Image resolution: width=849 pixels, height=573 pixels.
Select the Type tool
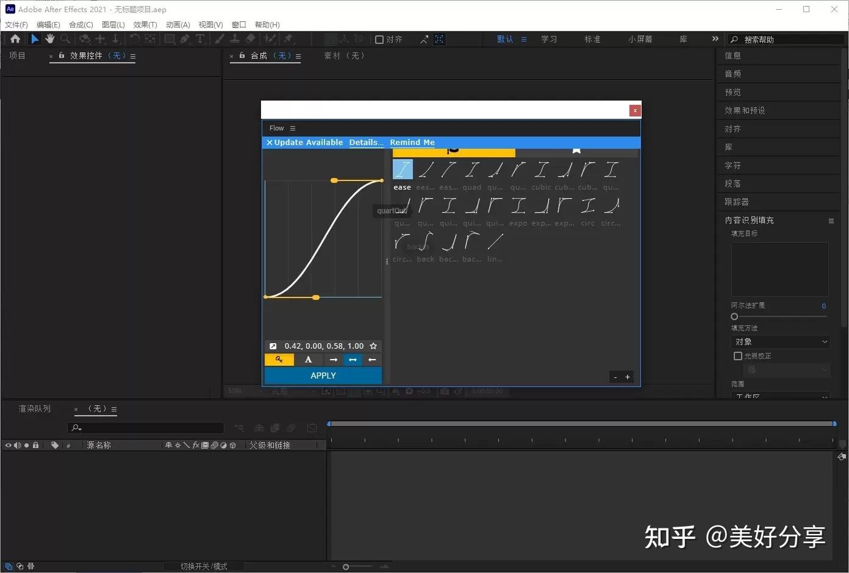(x=199, y=38)
